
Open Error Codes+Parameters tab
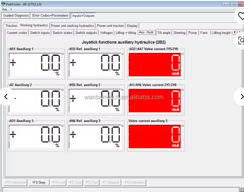click(x=50, y=16)
